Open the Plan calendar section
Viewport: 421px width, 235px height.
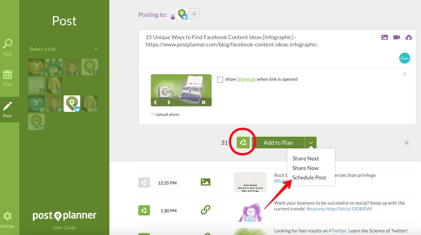[7, 77]
